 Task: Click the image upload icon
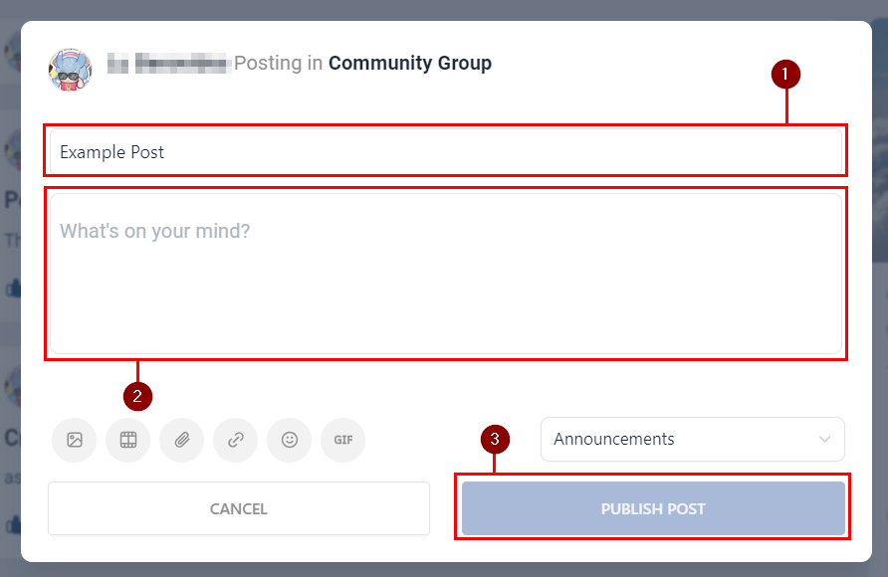74,440
